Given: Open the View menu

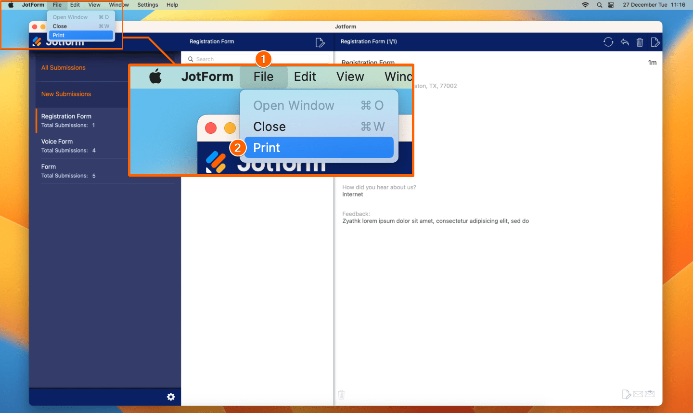Looking at the screenshot, I should tap(94, 5).
